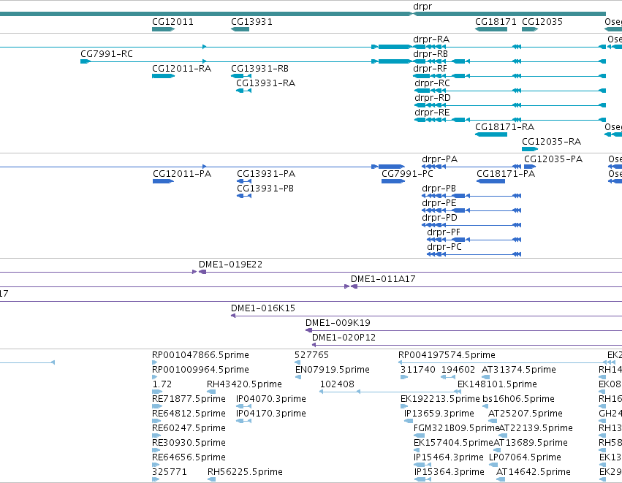Open the LP07064.5prime EST label
The height and width of the screenshot is (483, 622).
525,457
